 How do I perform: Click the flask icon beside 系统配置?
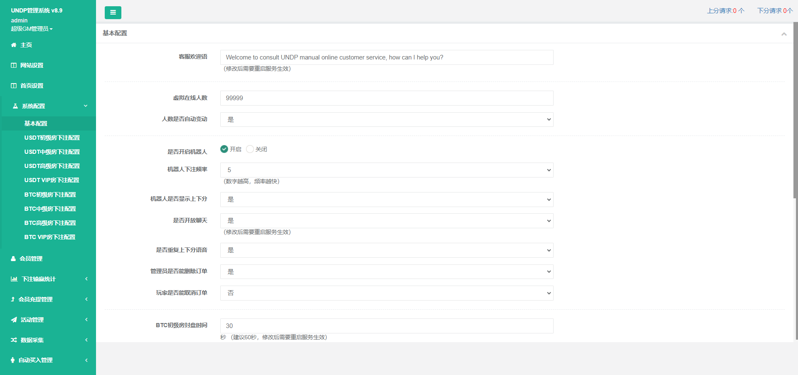click(15, 106)
